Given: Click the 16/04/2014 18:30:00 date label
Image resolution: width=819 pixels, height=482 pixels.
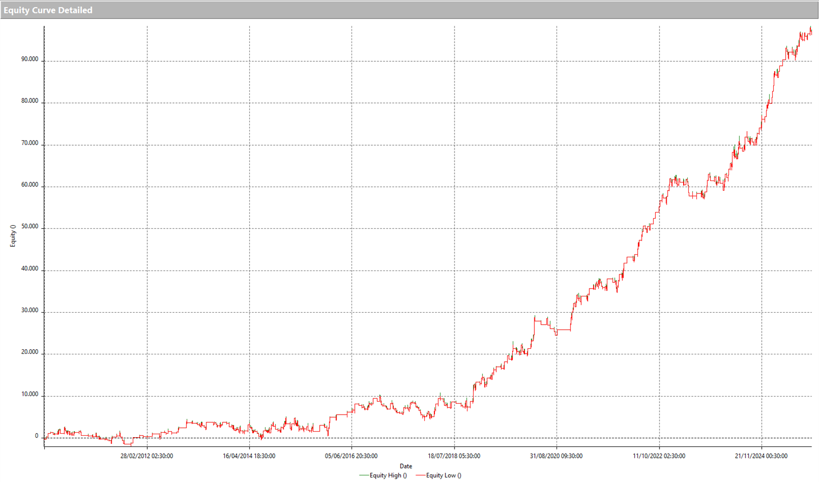Looking at the screenshot, I should (x=249, y=456).
